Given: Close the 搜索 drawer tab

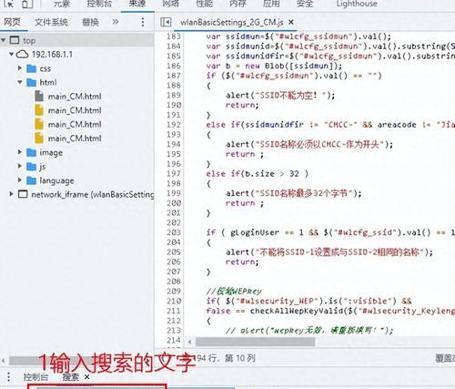Looking at the screenshot, I should 86,377.
